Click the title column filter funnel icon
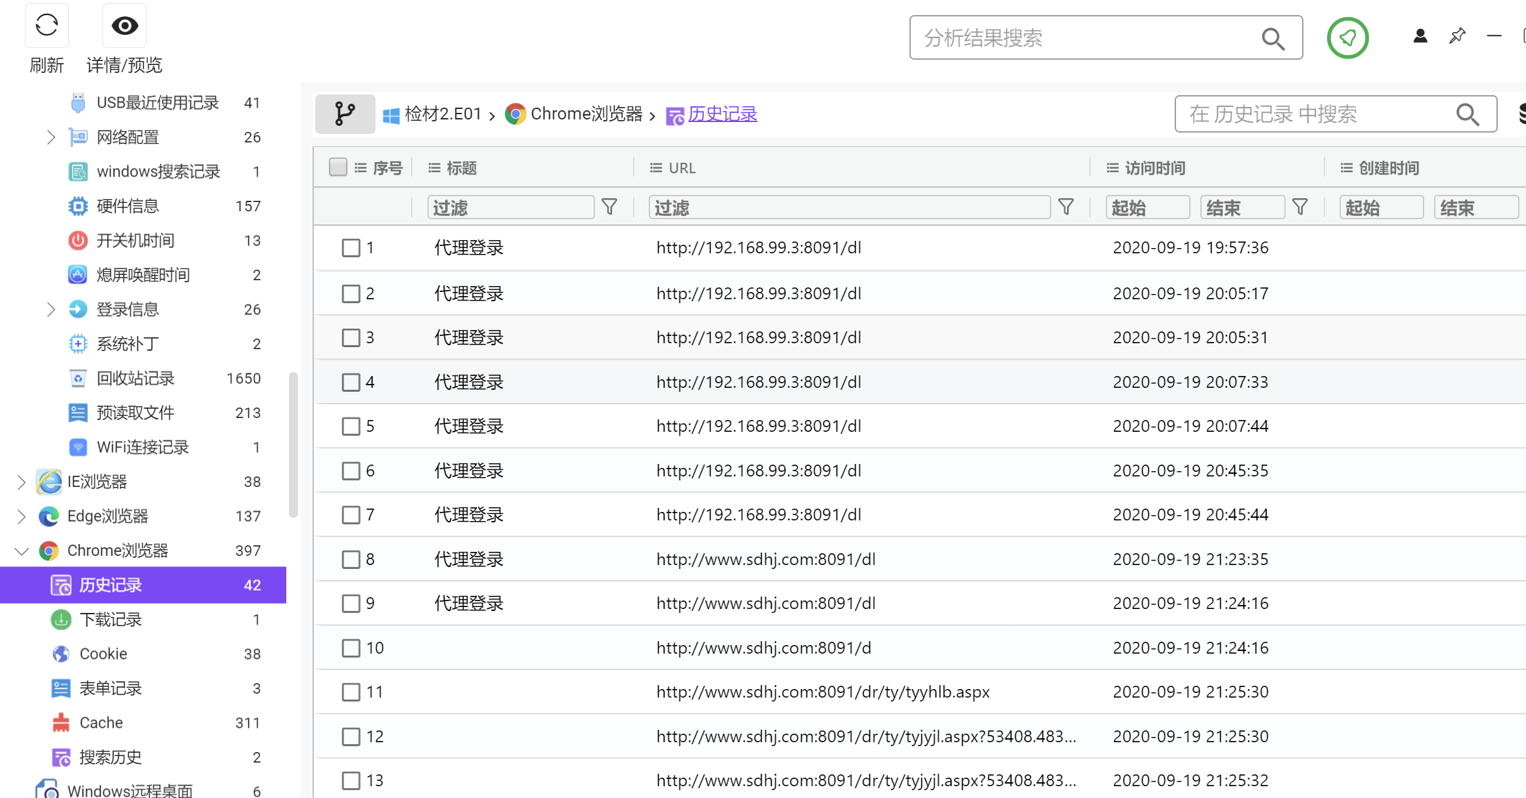 point(609,207)
